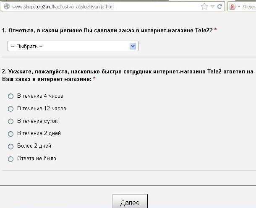
Task: Open the address bar history dropdown arrow
Action: [x=212, y=7]
